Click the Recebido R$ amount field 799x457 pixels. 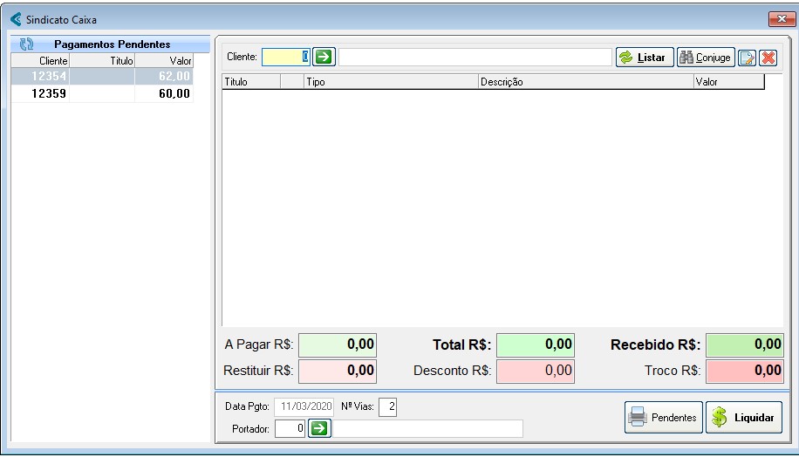pyautogui.click(x=744, y=344)
